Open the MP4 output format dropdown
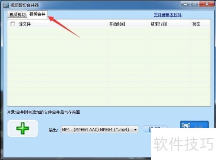This screenshot has height=160, width=216. coord(99,129)
